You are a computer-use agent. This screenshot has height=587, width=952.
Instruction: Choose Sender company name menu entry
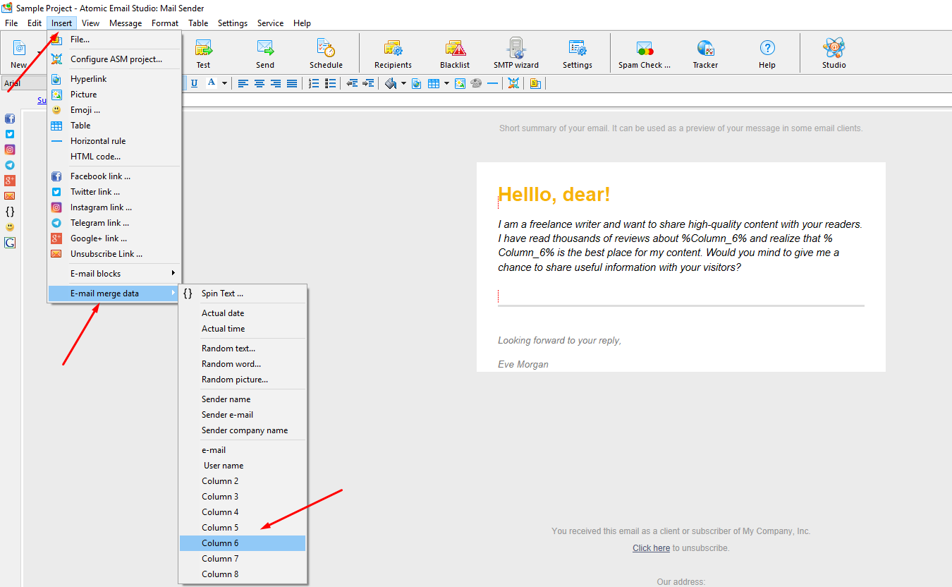tap(244, 430)
